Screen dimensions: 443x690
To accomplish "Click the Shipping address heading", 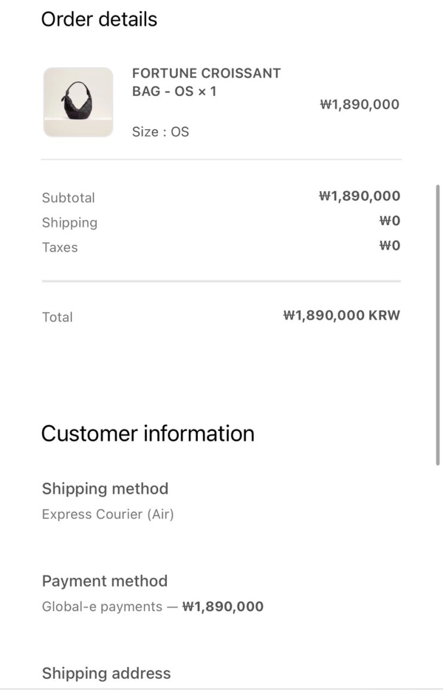I will tap(106, 673).
